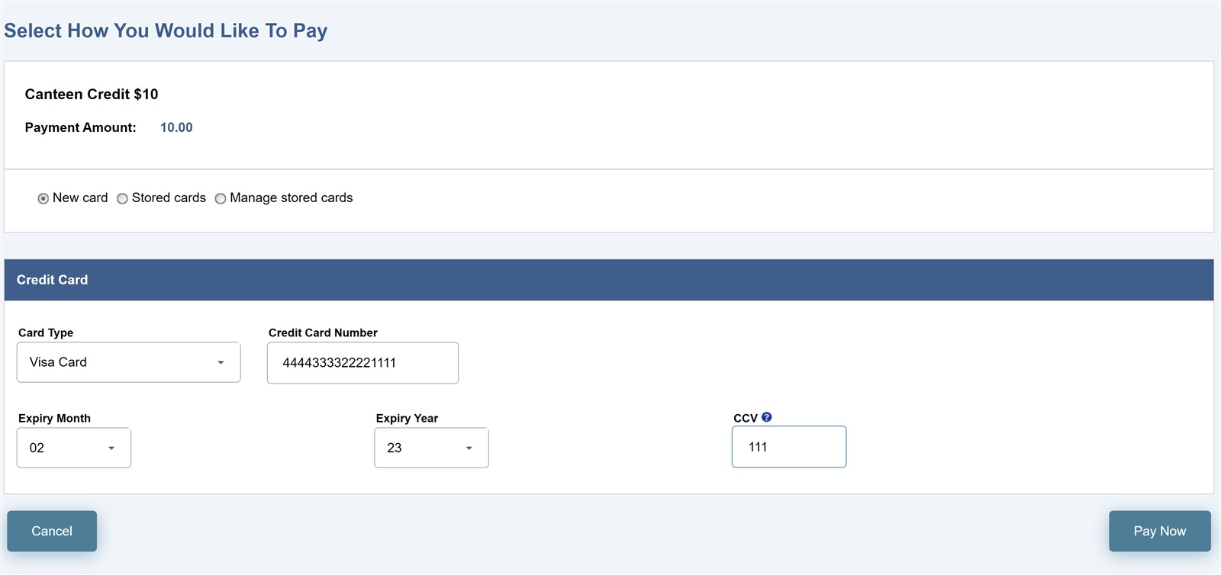Viewport: 1221px width, 575px height.
Task: Open the Card Type dropdown showing Visa Card
Action: (128, 362)
